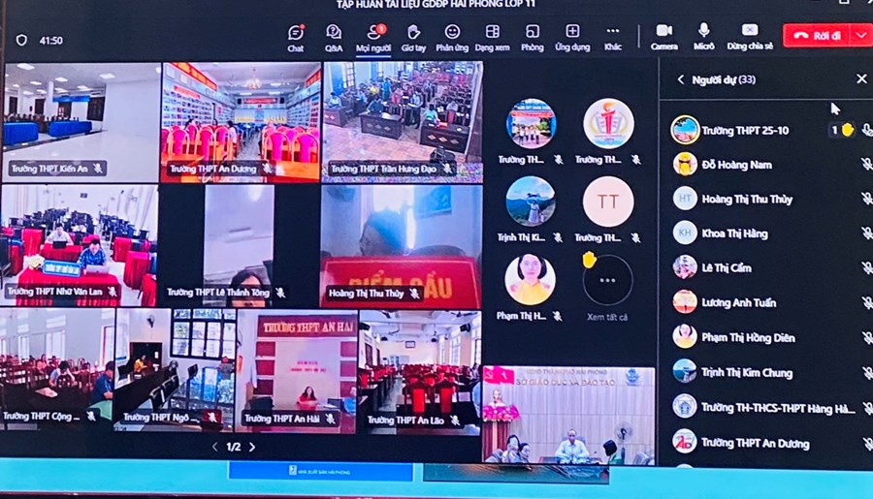This screenshot has height=499, width=873.
Task: Open the Dạng xem view options
Action: [x=493, y=32]
